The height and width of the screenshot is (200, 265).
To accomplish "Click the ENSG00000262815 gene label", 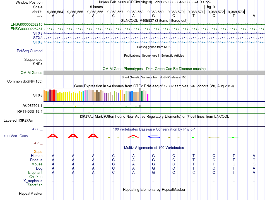I will pyautogui.click(x=26, y=24).
